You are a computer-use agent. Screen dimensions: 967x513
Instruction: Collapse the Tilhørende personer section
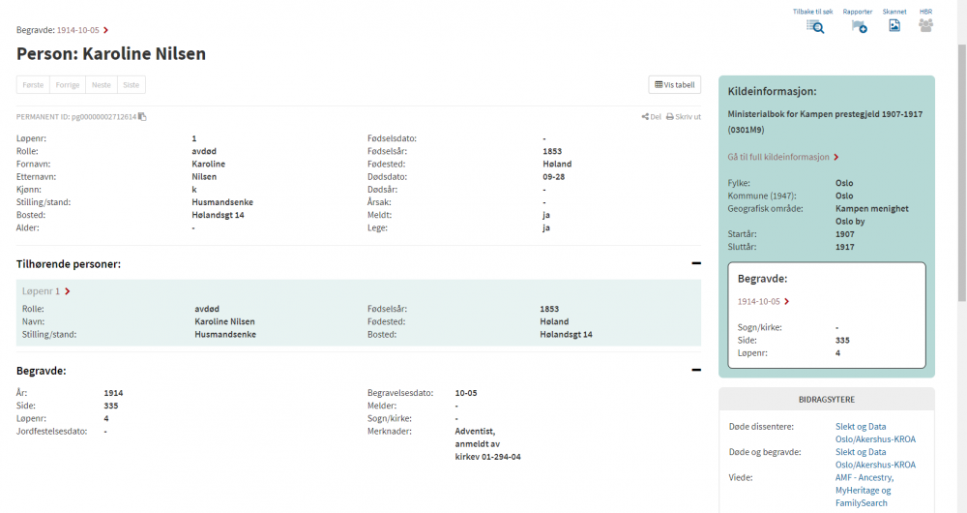coord(695,263)
